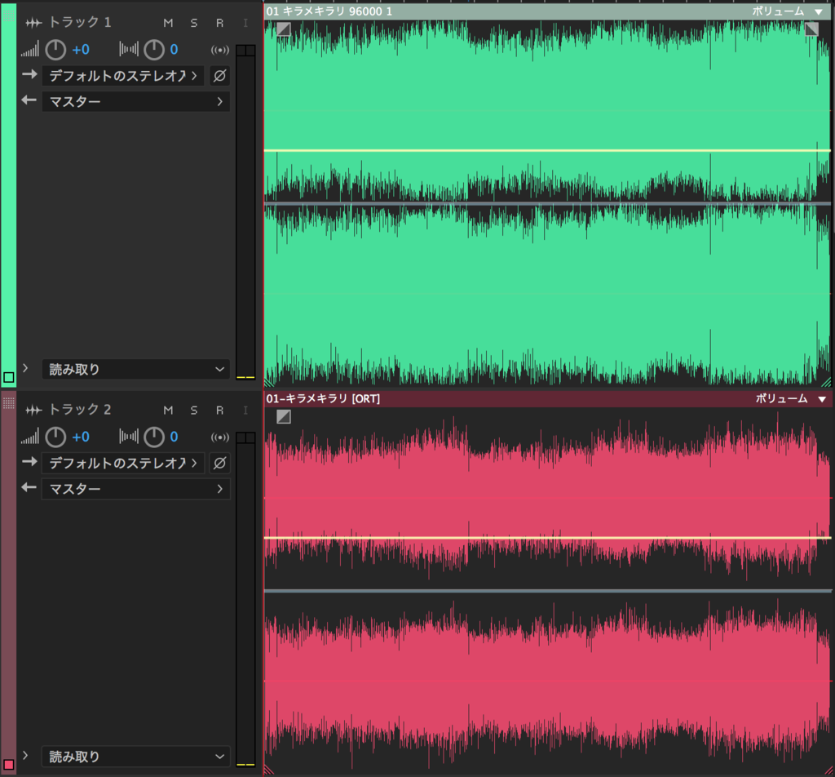Open the 読み取り automation mode dropdown on トラック 2
This screenshot has width=835, height=777.
136,757
